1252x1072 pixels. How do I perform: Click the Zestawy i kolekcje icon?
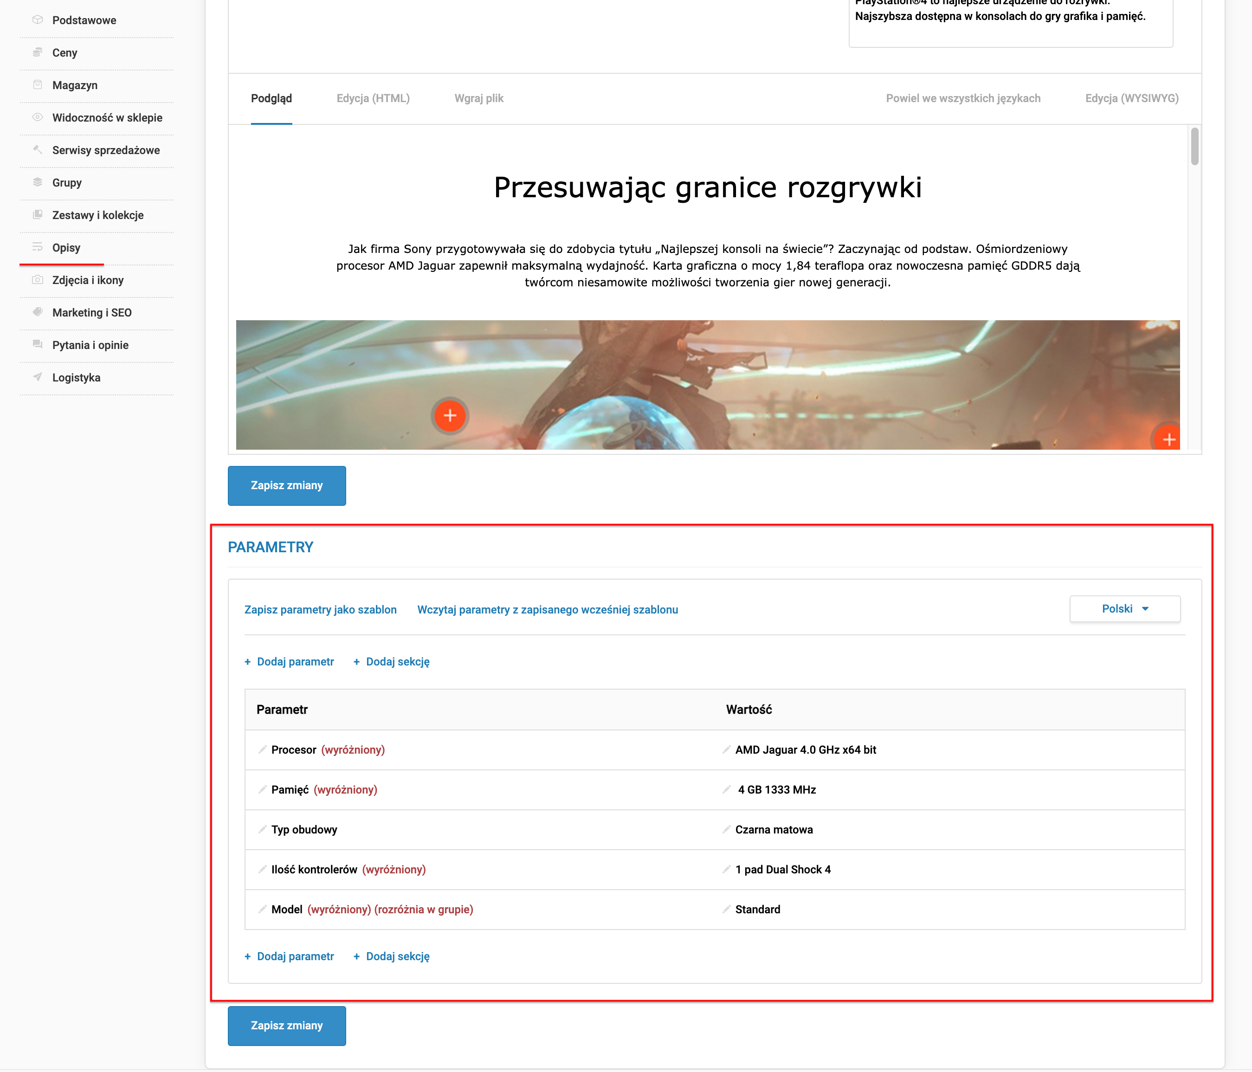[38, 214]
